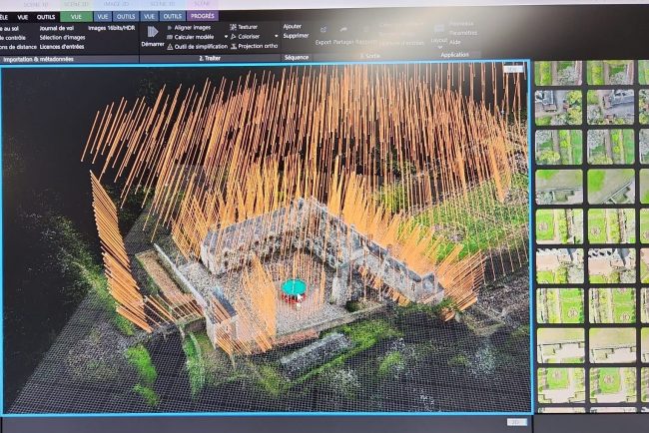
Task: Click the Calculer modèle icon
Action: coord(170,37)
